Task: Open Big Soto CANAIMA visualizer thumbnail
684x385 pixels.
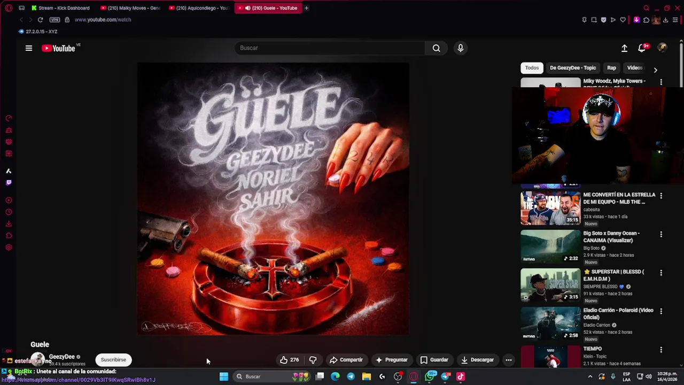Action: tap(550, 247)
